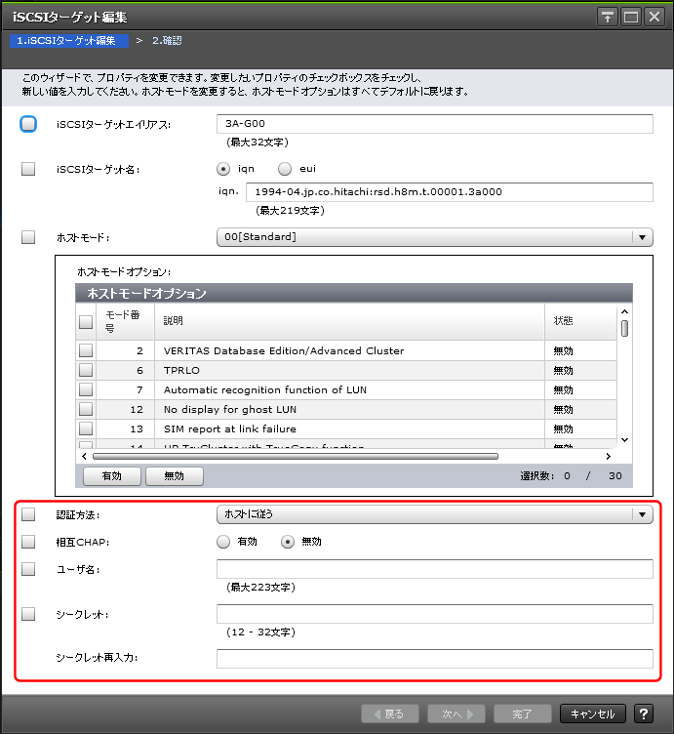Click the right arrow of the horizontal scrollbar
This screenshot has width=674, height=734.
click(x=608, y=456)
